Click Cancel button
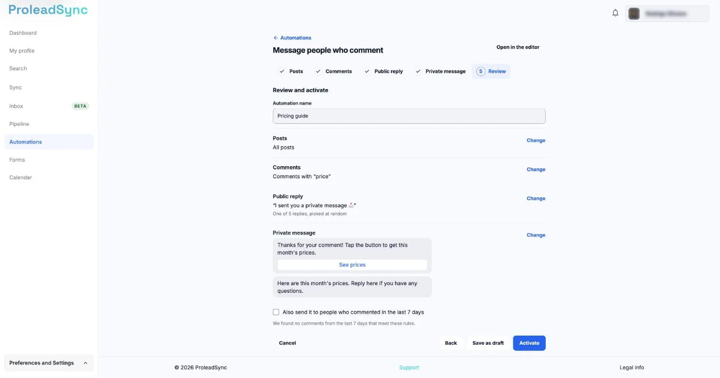 point(287,343)
